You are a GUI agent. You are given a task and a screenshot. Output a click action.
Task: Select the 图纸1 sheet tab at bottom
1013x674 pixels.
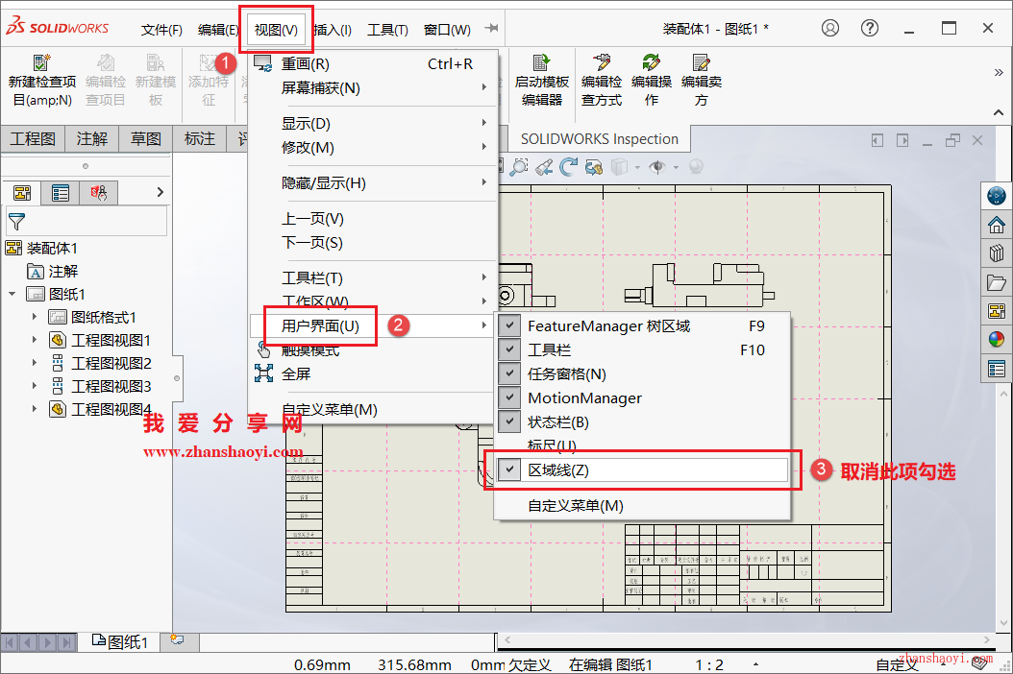[x=119, y=641]
